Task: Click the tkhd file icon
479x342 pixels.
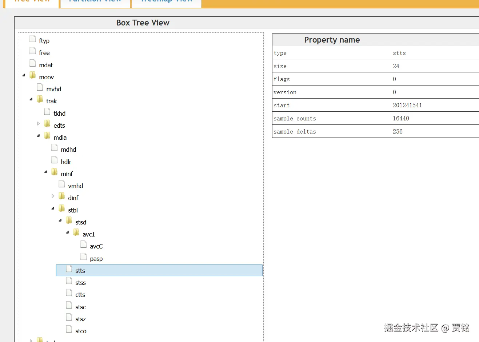Action: (47, 112)
